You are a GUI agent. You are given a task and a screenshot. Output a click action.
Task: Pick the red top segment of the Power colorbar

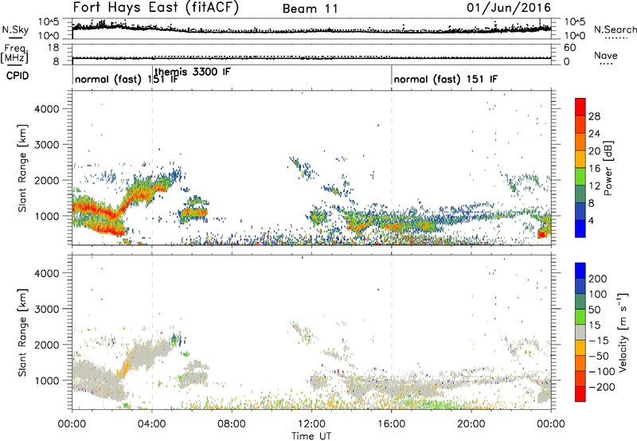[x=580, y=107]
